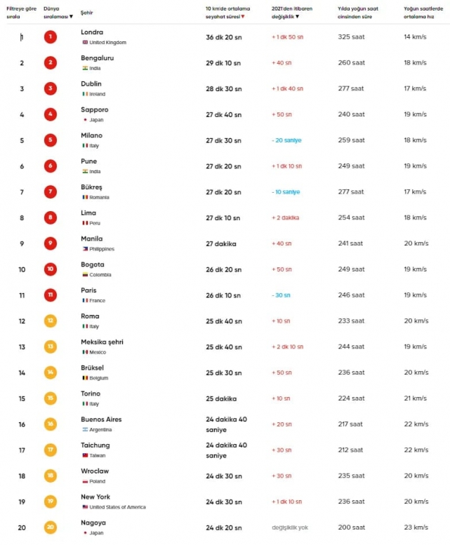Click the Şehir column header

[x=86, y=13]
